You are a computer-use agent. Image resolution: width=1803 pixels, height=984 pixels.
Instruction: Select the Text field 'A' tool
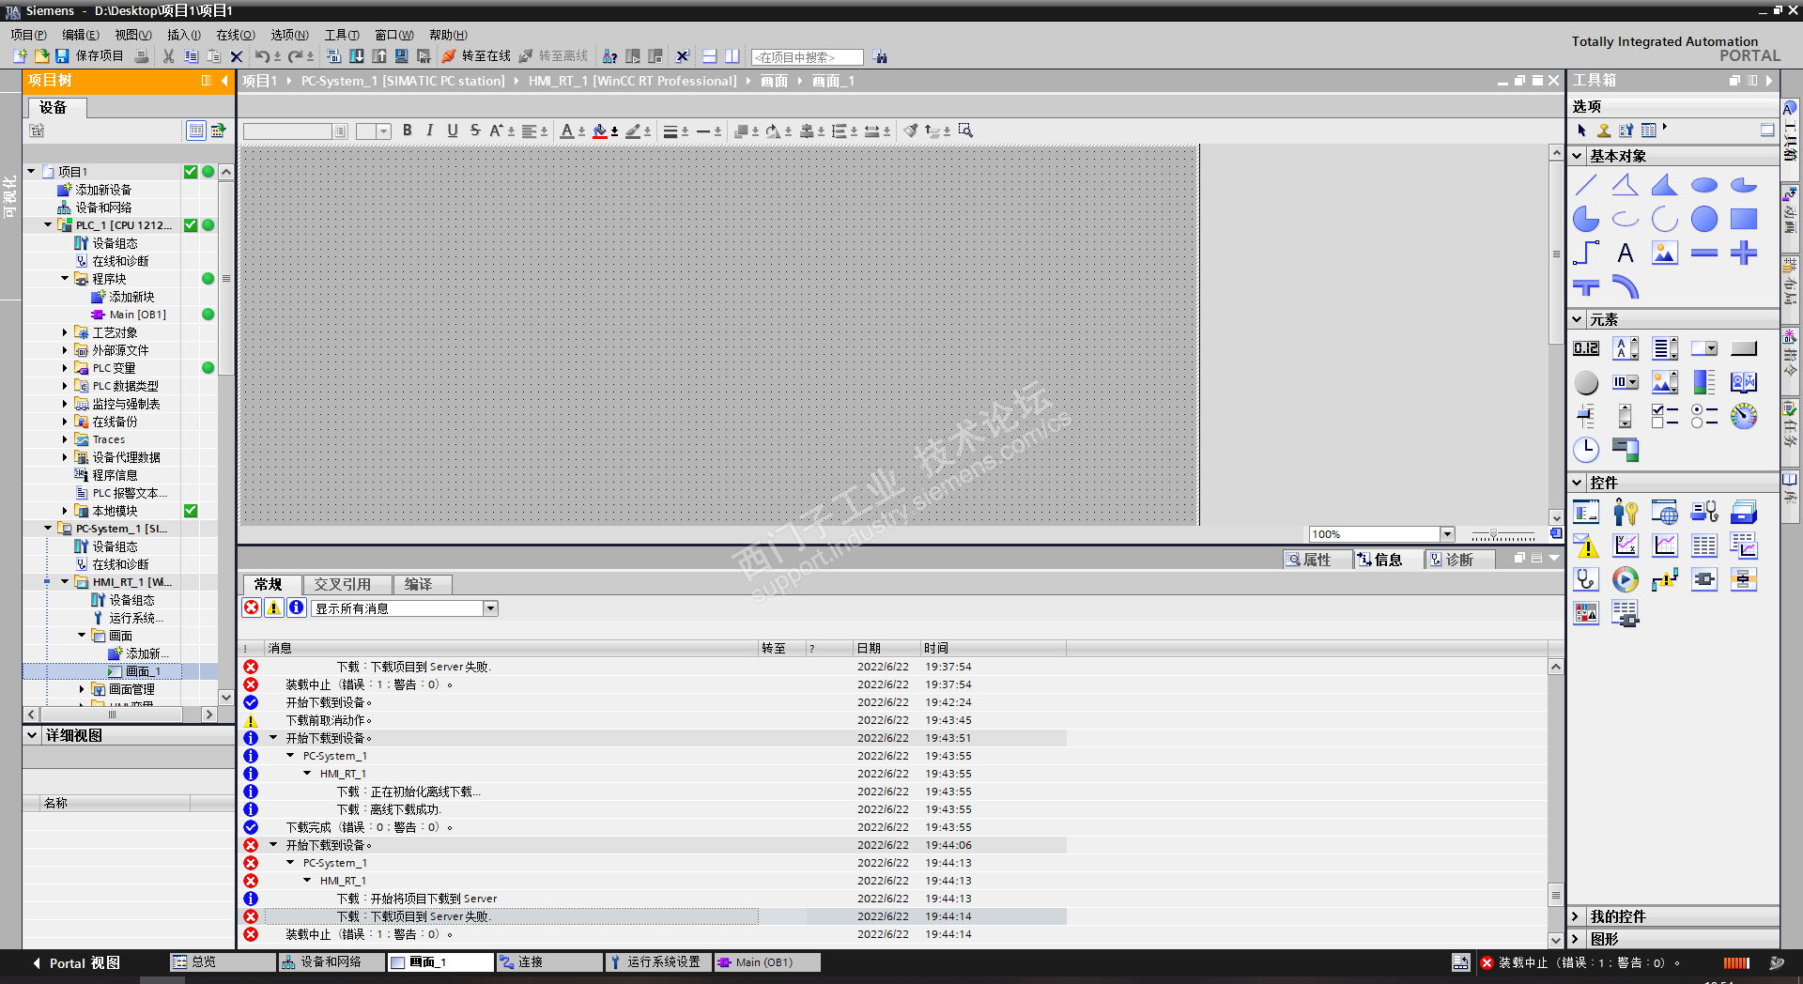pos(1626,253)
